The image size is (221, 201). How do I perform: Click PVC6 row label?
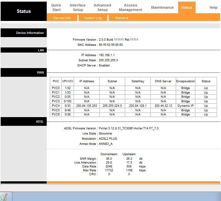[x=56, y=114]
